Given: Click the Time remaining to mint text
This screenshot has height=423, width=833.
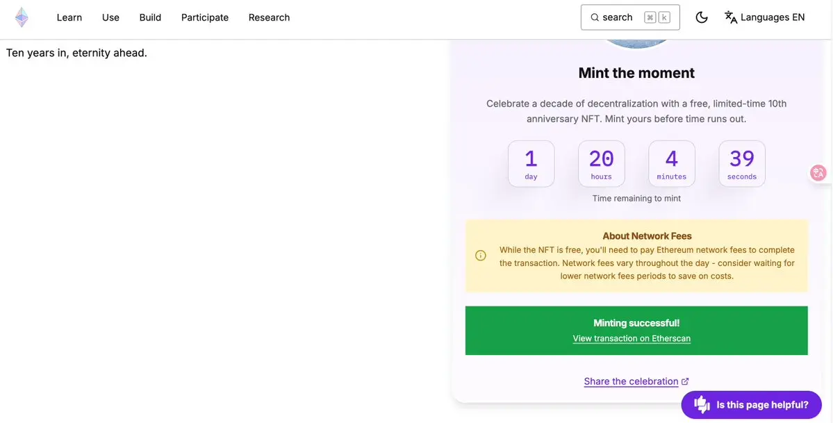Looking at the screenshot, I should (636, 198).
